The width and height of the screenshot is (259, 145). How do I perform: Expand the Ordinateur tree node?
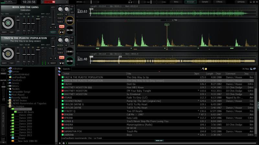tap(8, 69)
